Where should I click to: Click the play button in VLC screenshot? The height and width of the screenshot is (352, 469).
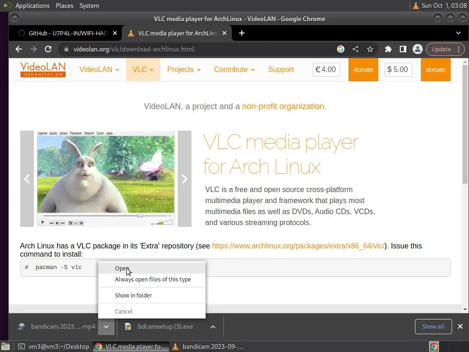pos(43,222)
